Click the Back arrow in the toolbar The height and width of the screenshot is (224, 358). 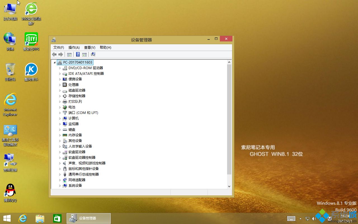click(54, 55)
